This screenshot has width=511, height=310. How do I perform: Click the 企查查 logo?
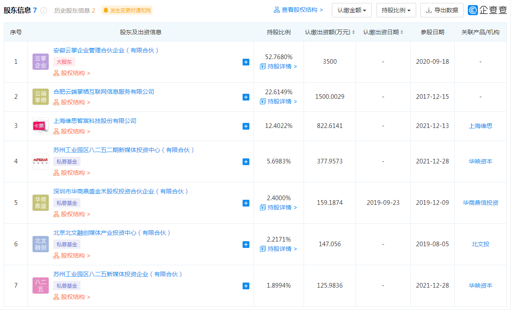point(487,10)
